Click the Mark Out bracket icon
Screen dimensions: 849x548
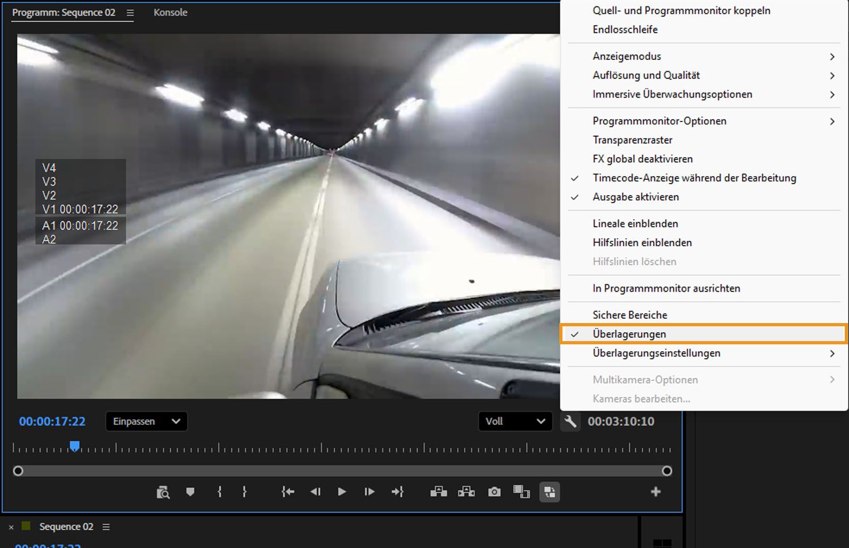tap(244, 492)
